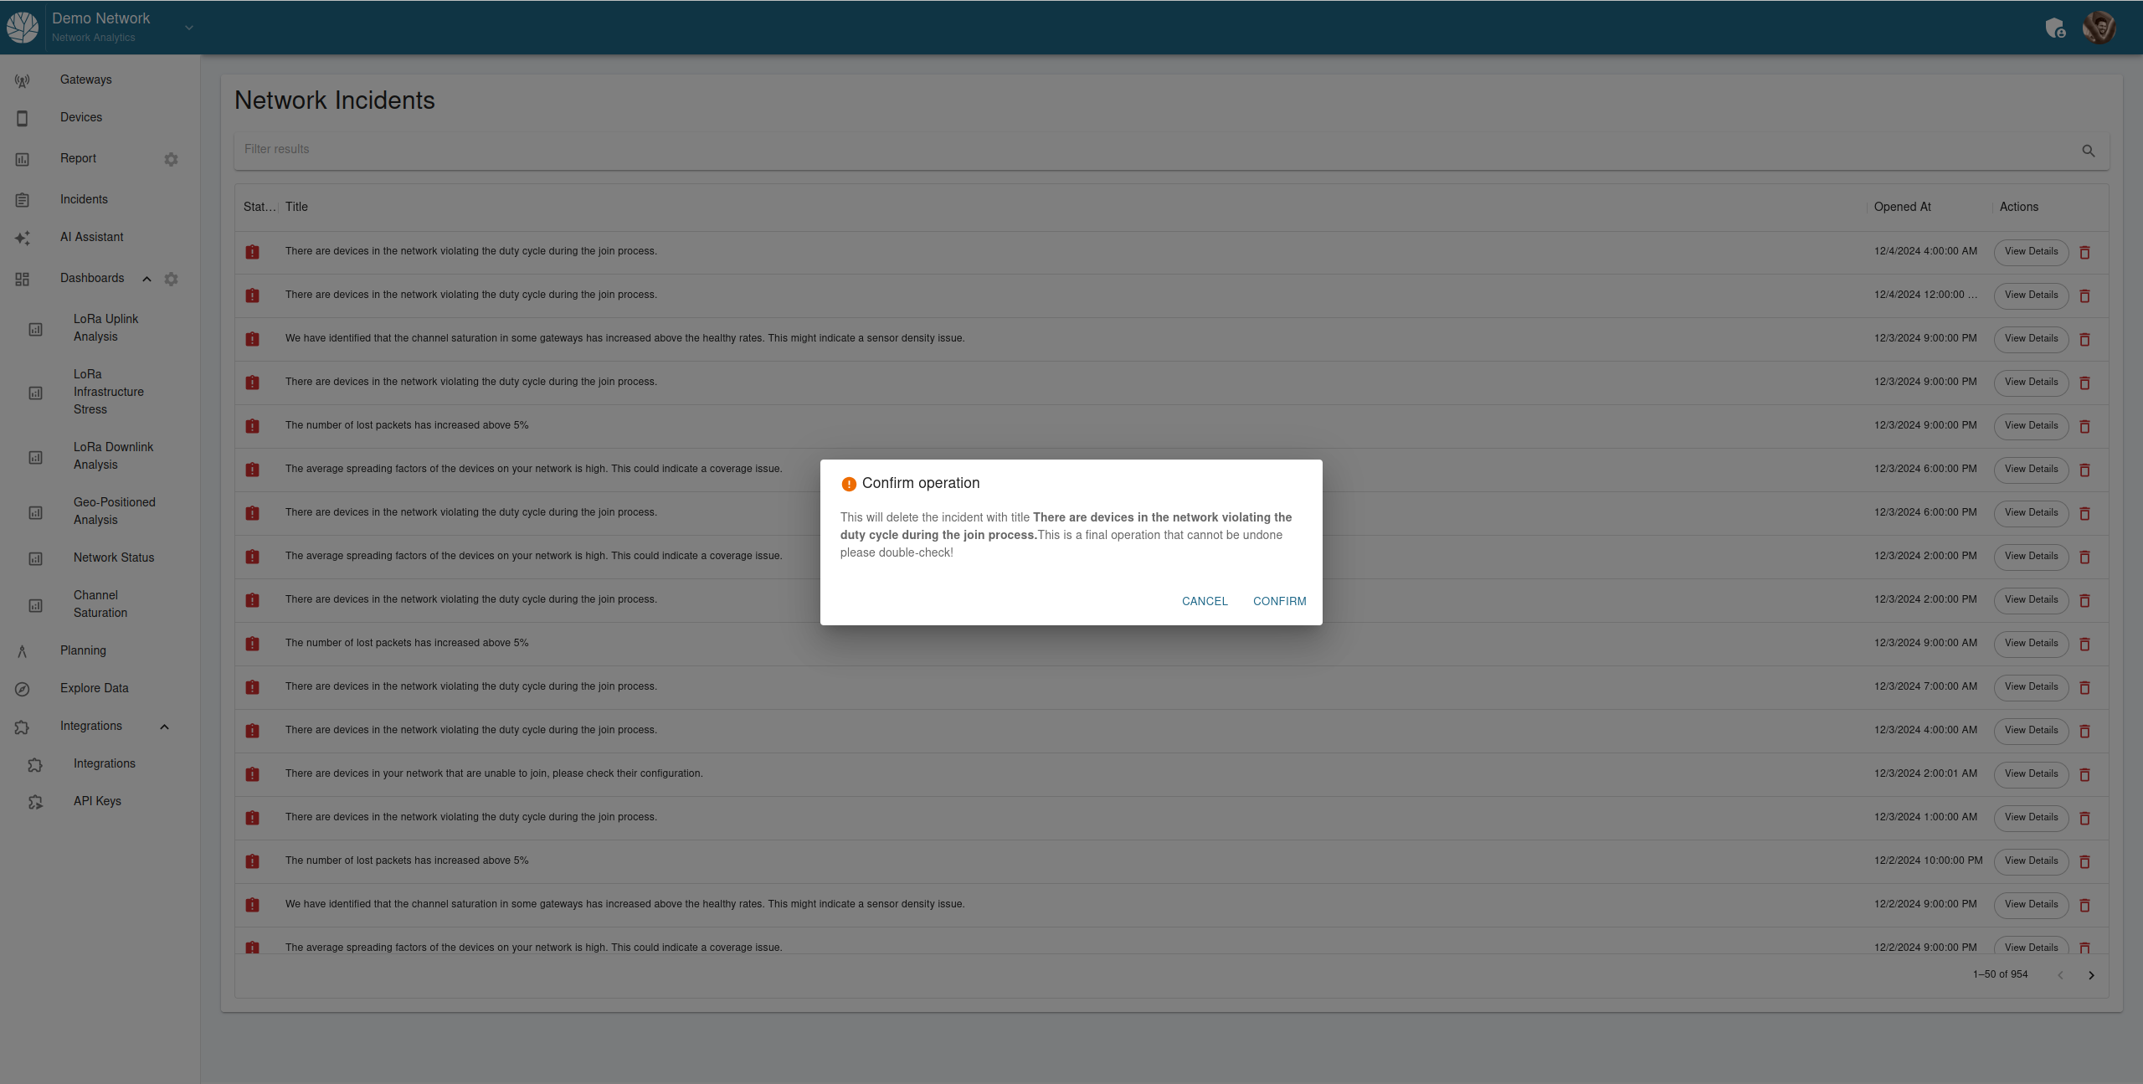Click View Details for 12/4/2024 4:00:00 AM incident
This screenshot has width=2143, height=1084.
click(x=2031, y=252)
